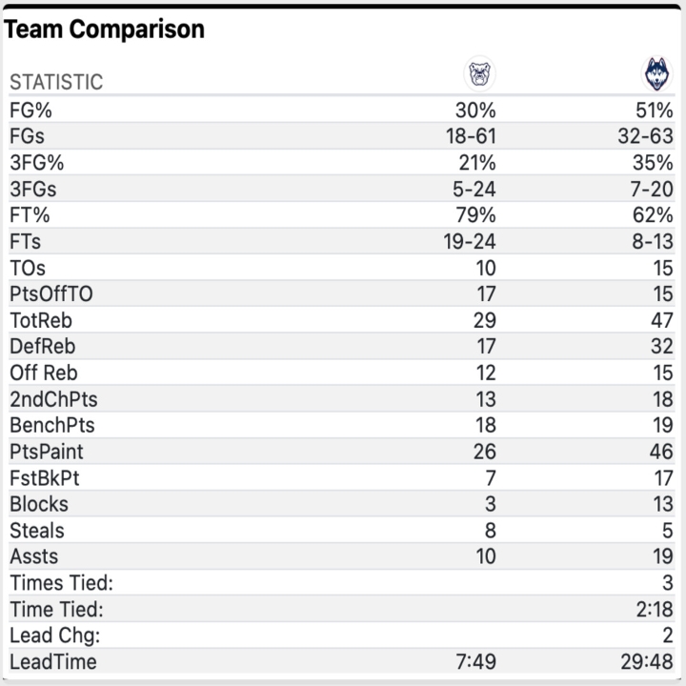Click the Butler bulldog team logo

(480, 73)
